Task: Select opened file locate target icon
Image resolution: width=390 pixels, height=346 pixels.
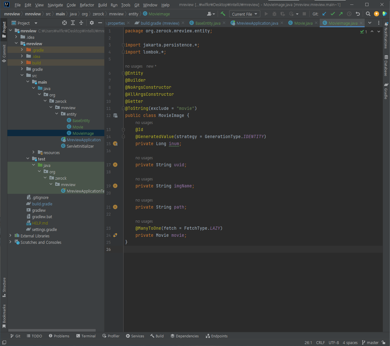Action: point(65,23)
